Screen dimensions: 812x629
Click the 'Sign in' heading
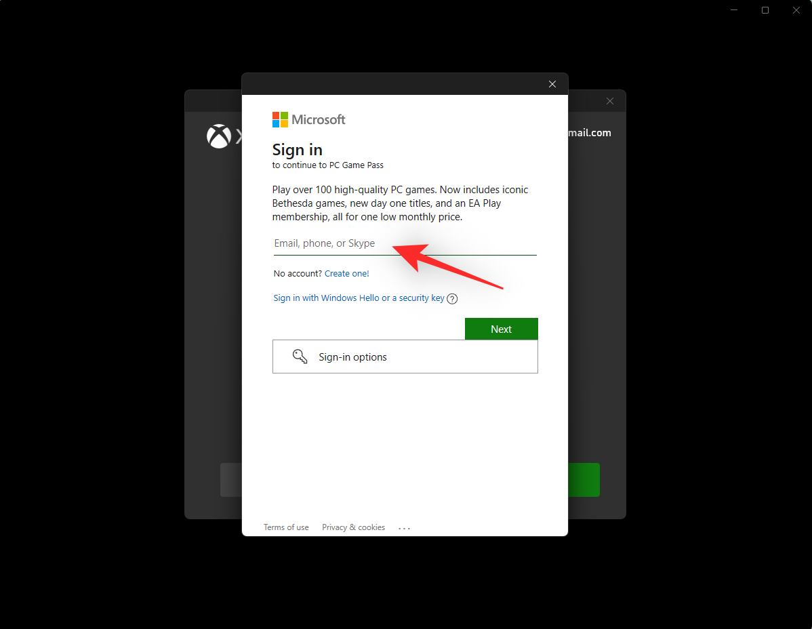tap(298, 150)
